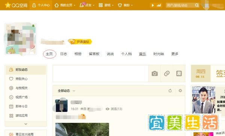Open the feed post photo
Viewport: 225px width, 136px height.
click(x=82, y=129)
